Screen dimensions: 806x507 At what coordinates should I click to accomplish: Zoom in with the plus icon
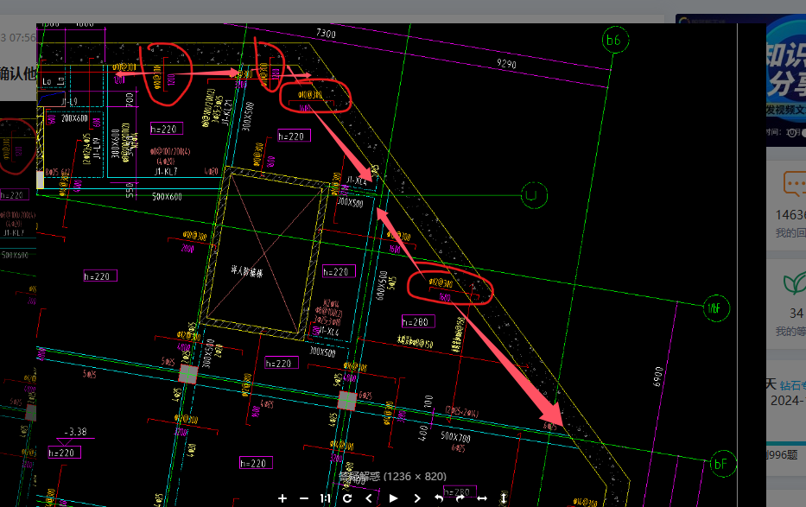pyautogui.click(x=282, y=498)
